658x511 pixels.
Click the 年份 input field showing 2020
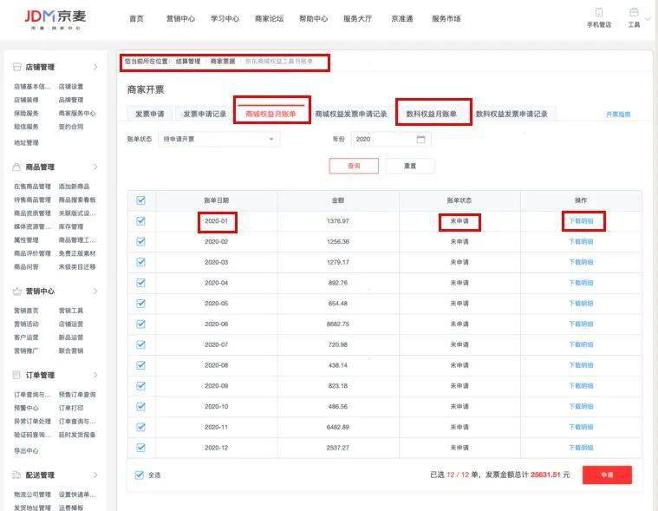click(x=381, y=139)
